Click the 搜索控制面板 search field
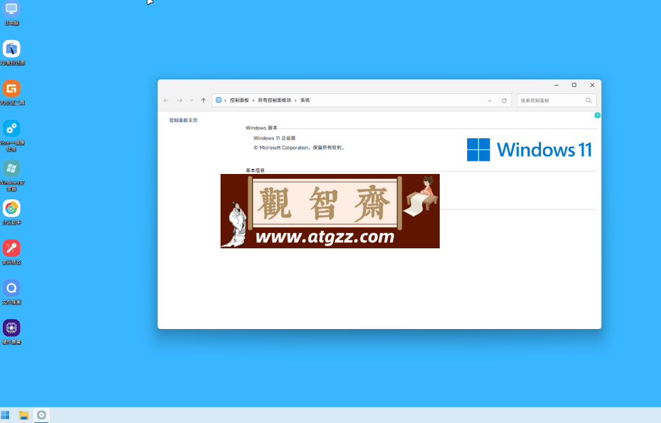This screenshot has width=661, height=423. pyautogui.click(x=556, y=100)
